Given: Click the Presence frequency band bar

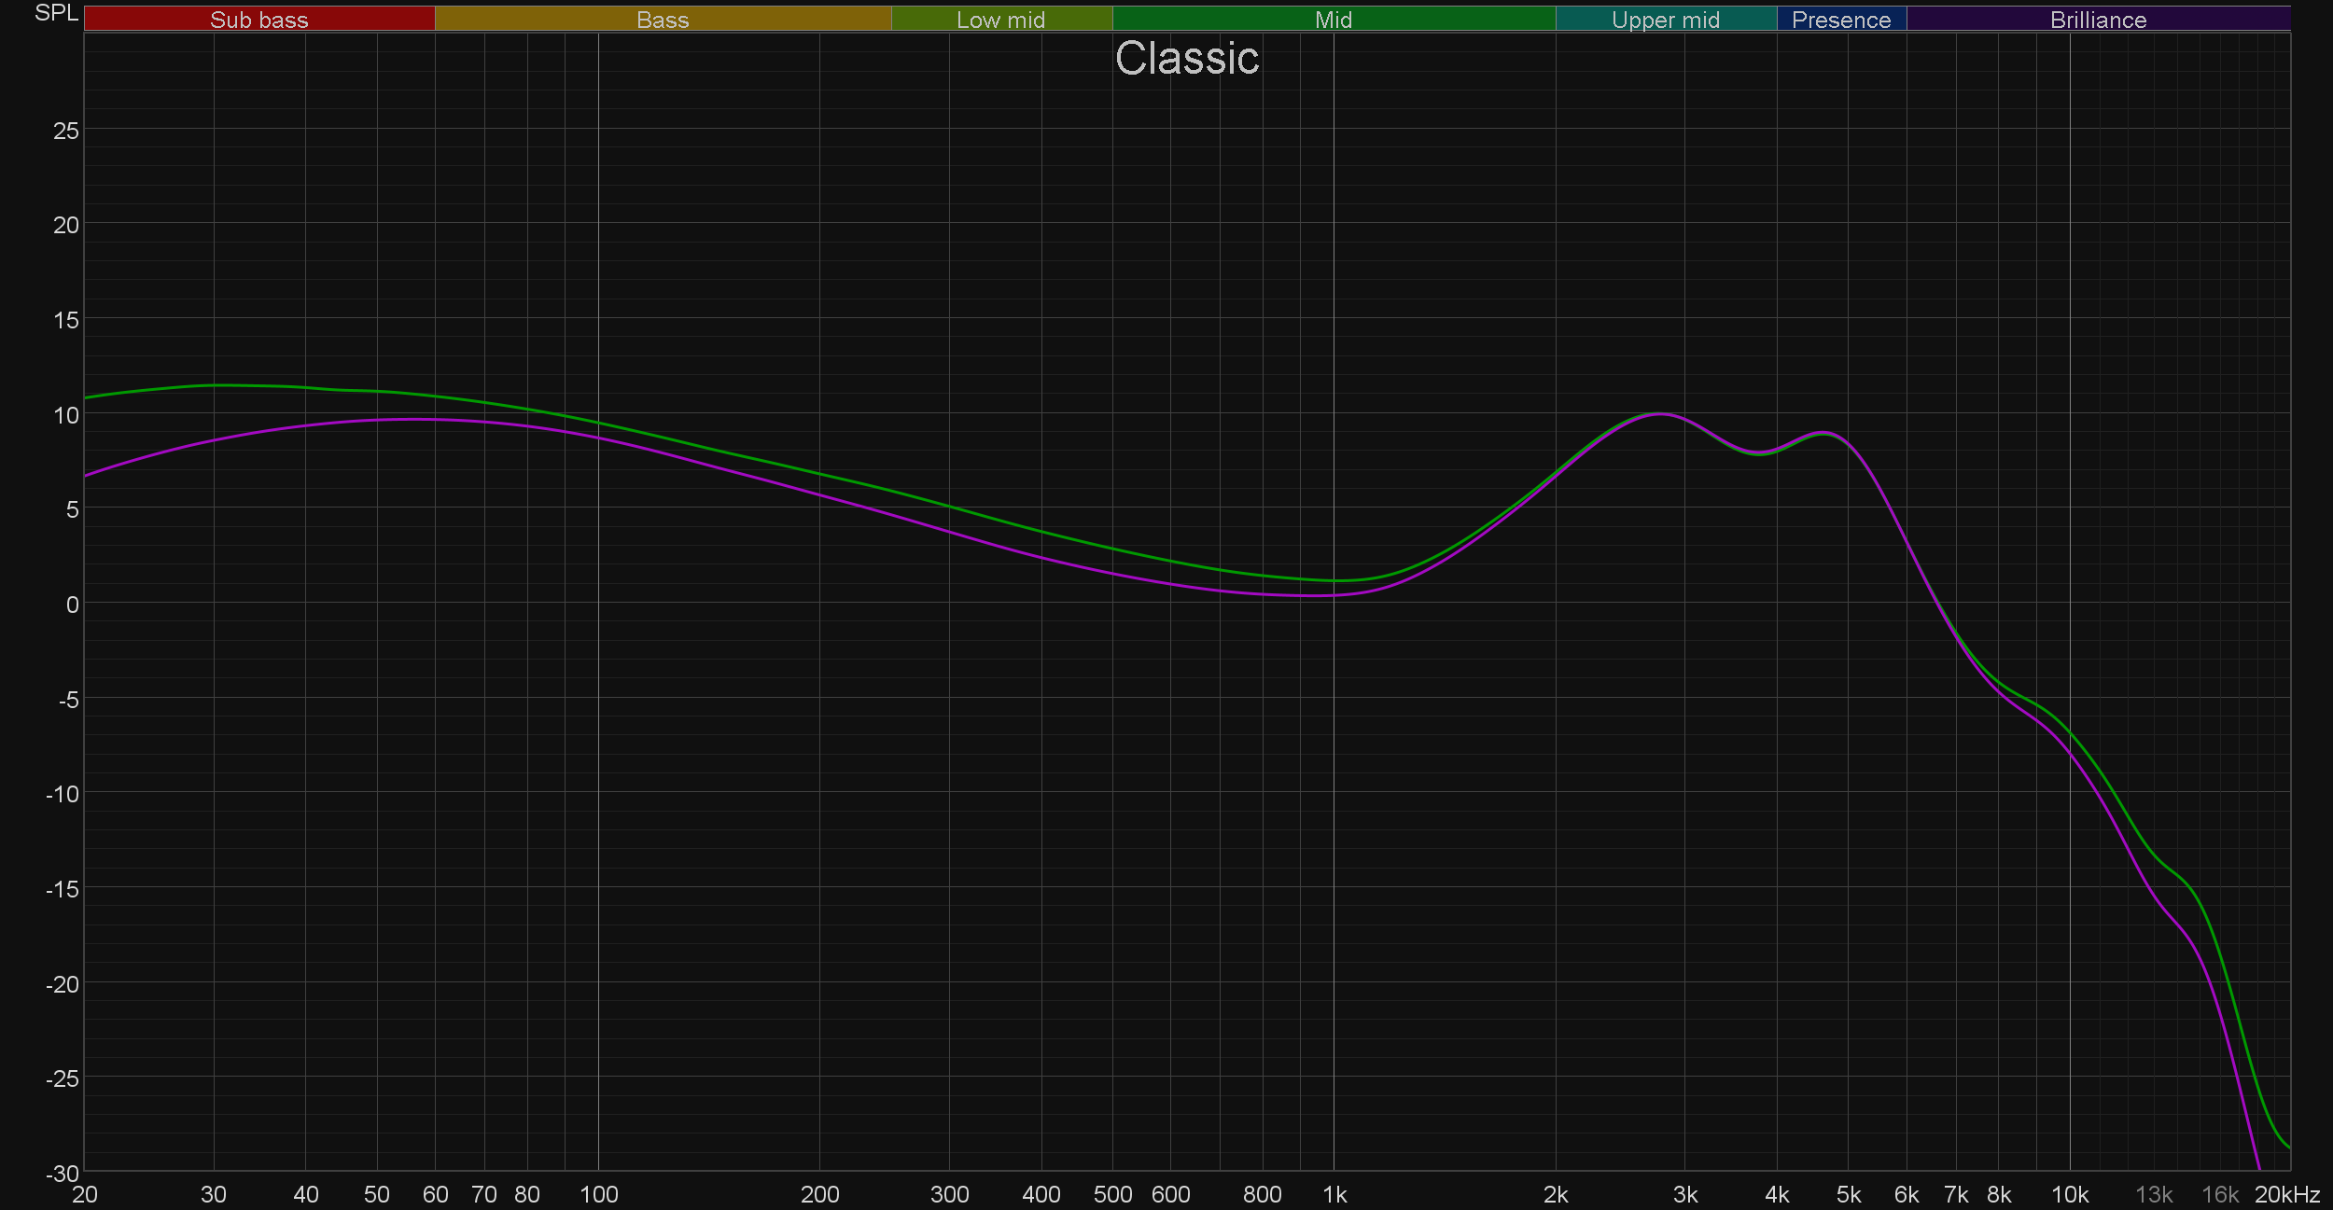Looking at the screenshot, I should click(1840, 20).
